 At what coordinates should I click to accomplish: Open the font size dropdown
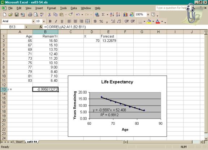coord(44,21)
